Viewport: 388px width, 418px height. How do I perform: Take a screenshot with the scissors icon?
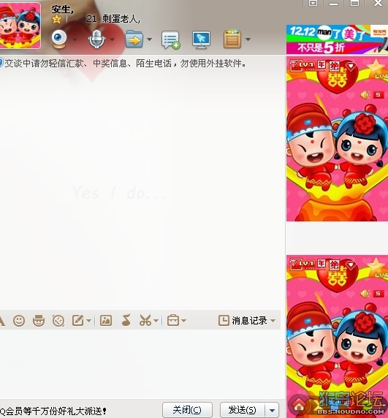click(x=145, y=320)
